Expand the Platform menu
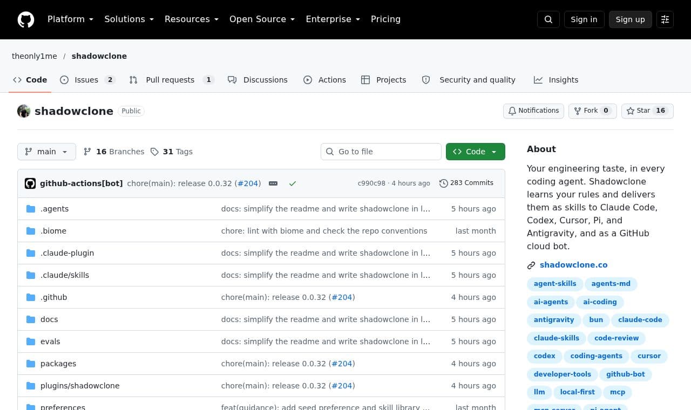691x410 pixels. [x=70, y=19]
